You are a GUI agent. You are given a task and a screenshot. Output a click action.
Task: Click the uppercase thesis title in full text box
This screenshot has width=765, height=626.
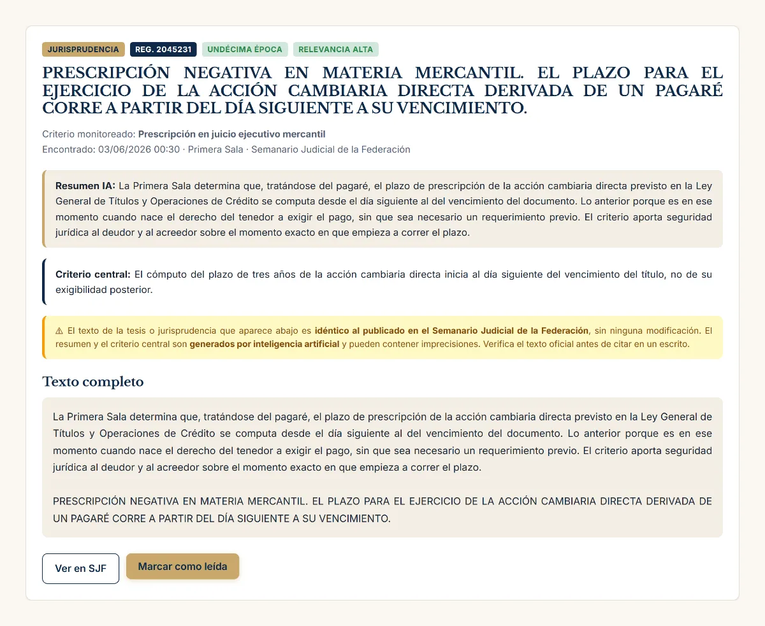coord(382,510)
